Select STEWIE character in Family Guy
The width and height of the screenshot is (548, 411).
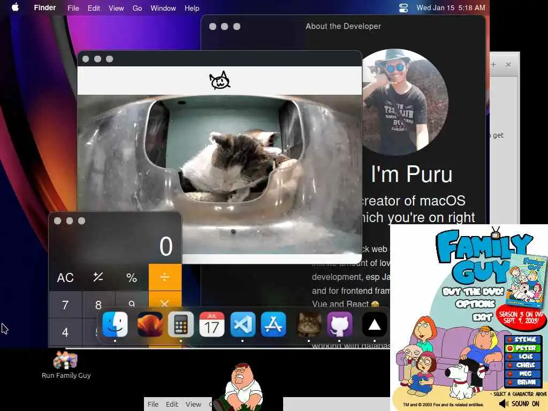523,339
